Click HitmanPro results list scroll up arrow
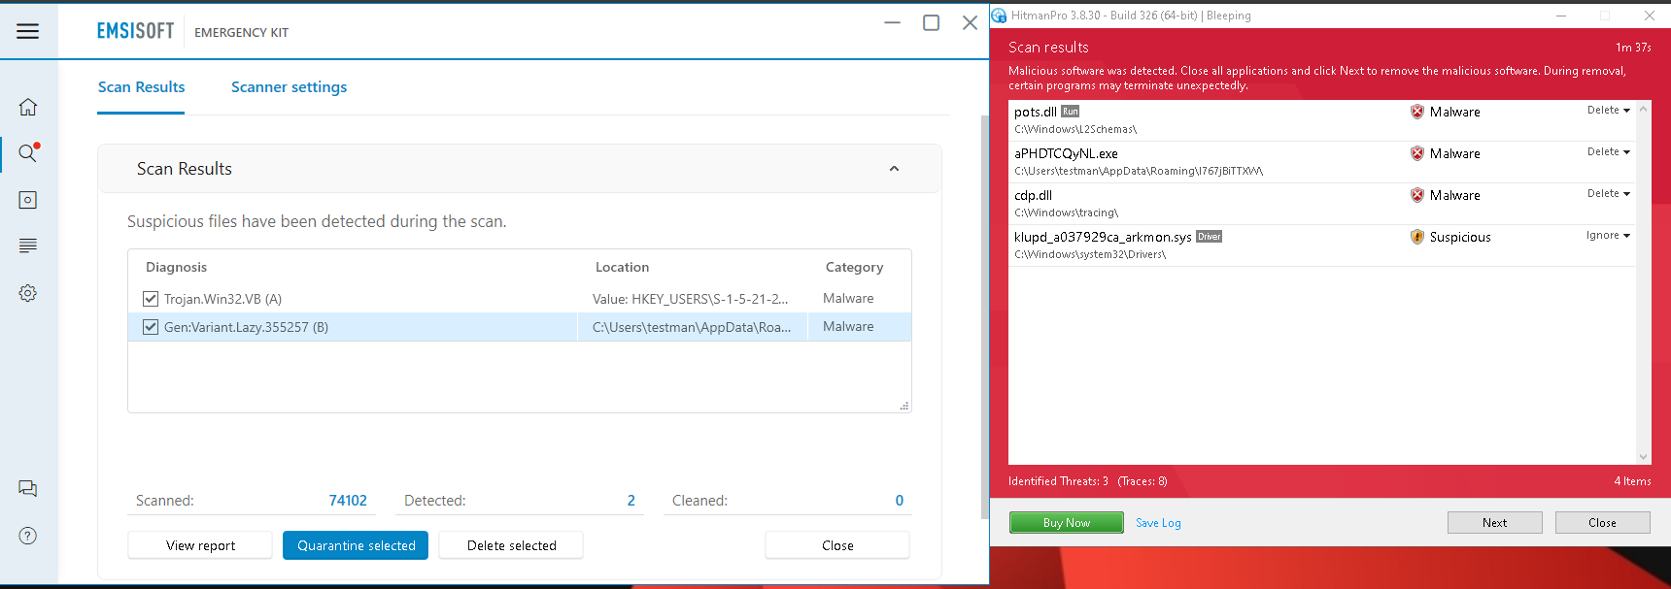Viewport: 1671px width, 589px height. [1643, 108]
